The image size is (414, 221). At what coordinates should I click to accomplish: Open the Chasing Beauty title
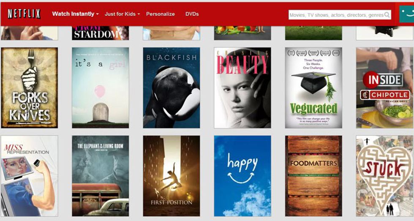tap(242, 87)
